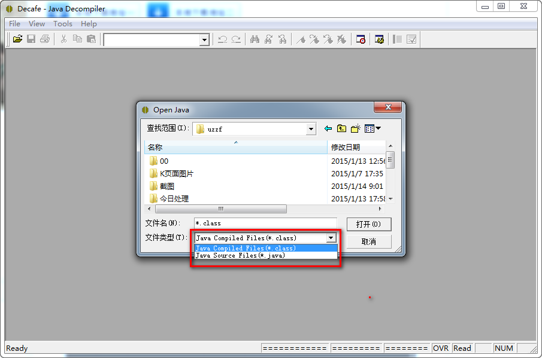Click the second flag-with-arrow bookmark icon
This screenshot has width=542, height=358.
pyautogui.click(x=328, y=39)
